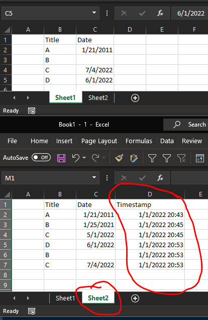Image resolution: width=208 pixels, height=320 pixels.
Task: Click Title header cell in upper sheet
Action: point(60,40)
